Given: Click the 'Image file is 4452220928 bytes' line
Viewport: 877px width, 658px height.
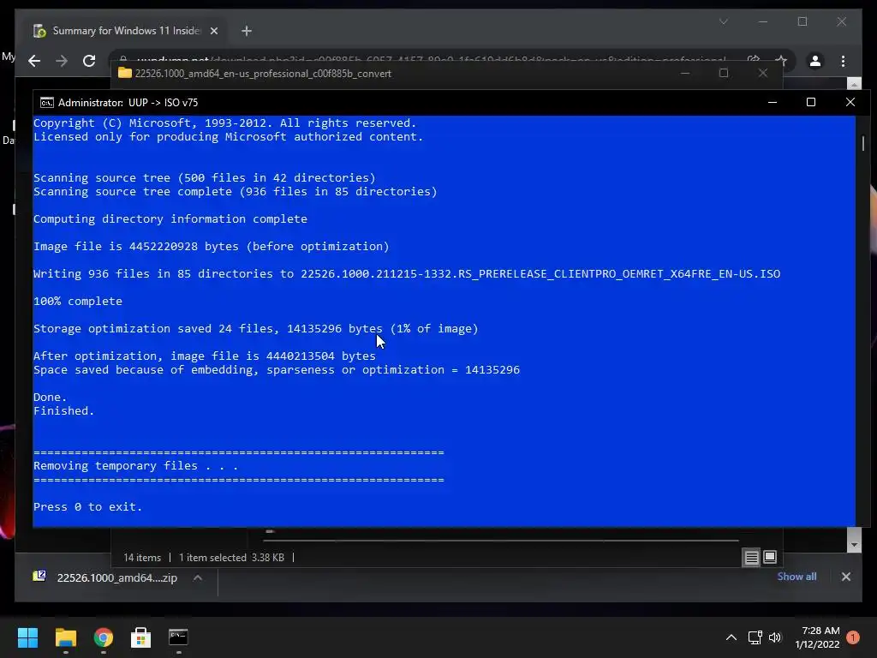Looking at the screenshot, I should [211, 246].
